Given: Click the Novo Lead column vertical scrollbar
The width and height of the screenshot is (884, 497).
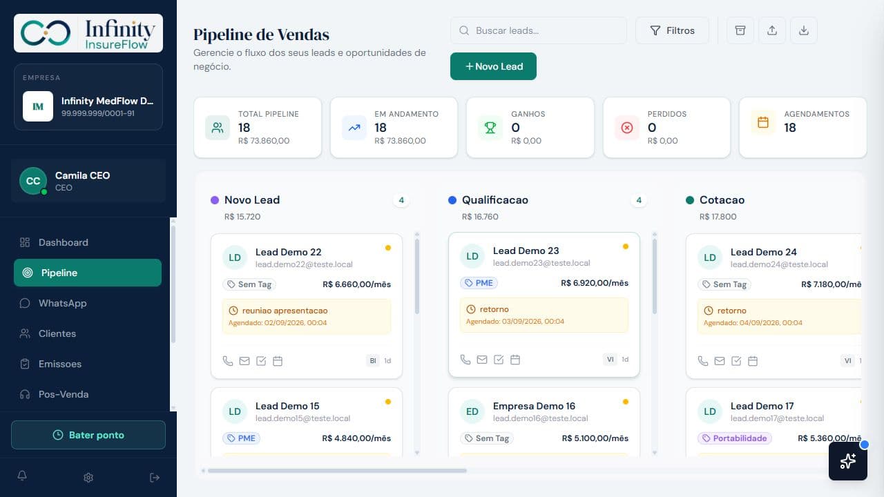Looking at the screenshot, I should (417, 277).
